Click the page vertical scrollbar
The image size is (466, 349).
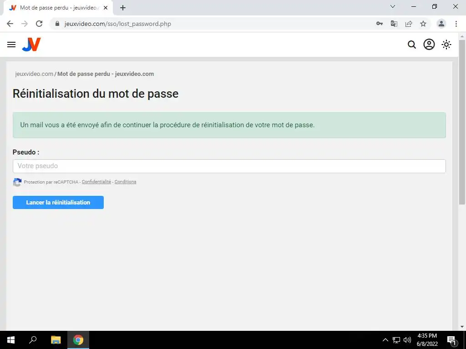pyautogui.click(x=462, y=122)
